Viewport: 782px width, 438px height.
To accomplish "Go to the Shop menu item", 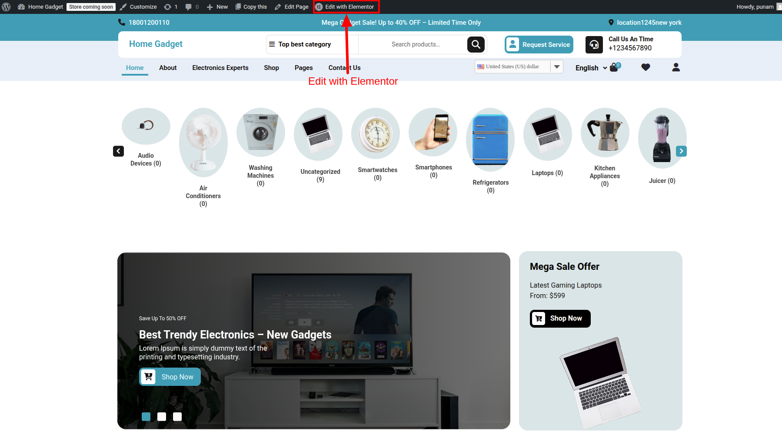I will (271, 68).
